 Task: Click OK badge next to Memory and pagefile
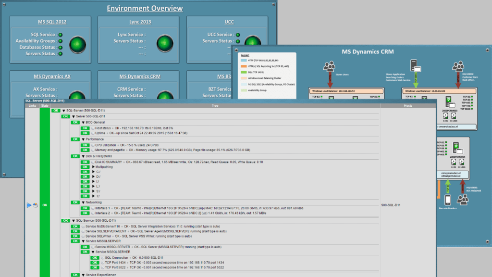pos(85,150)
